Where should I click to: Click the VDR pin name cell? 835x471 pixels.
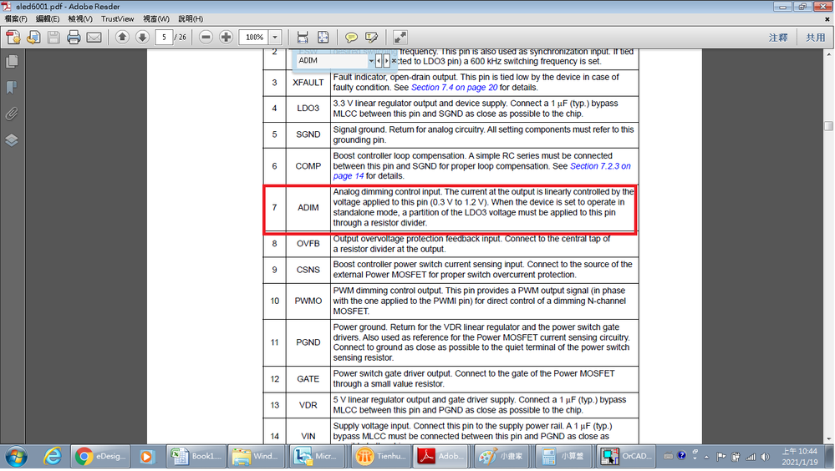point(308,405)
